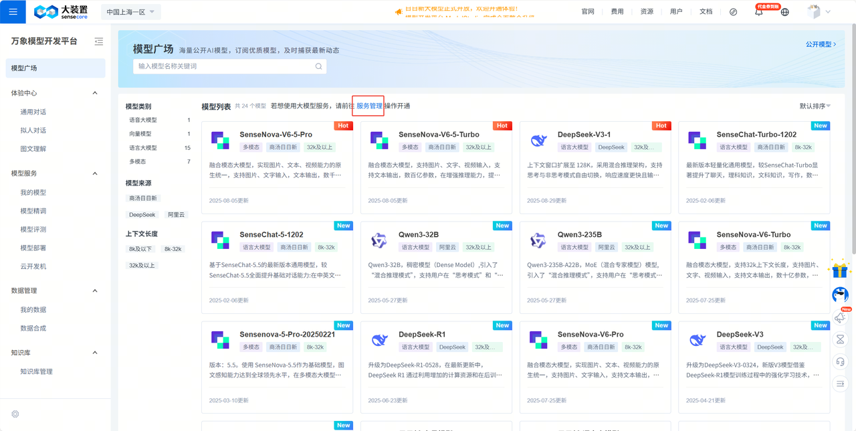Open headset customer support icon
856x431 pixels.
click(841, 361)
